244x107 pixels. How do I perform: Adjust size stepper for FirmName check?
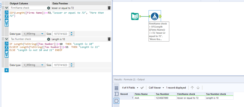71,34
